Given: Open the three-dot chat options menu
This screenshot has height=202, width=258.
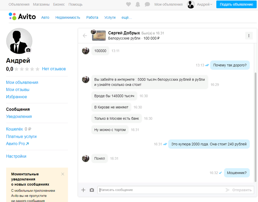Looking at the screenshot, I should pos(249,36).
